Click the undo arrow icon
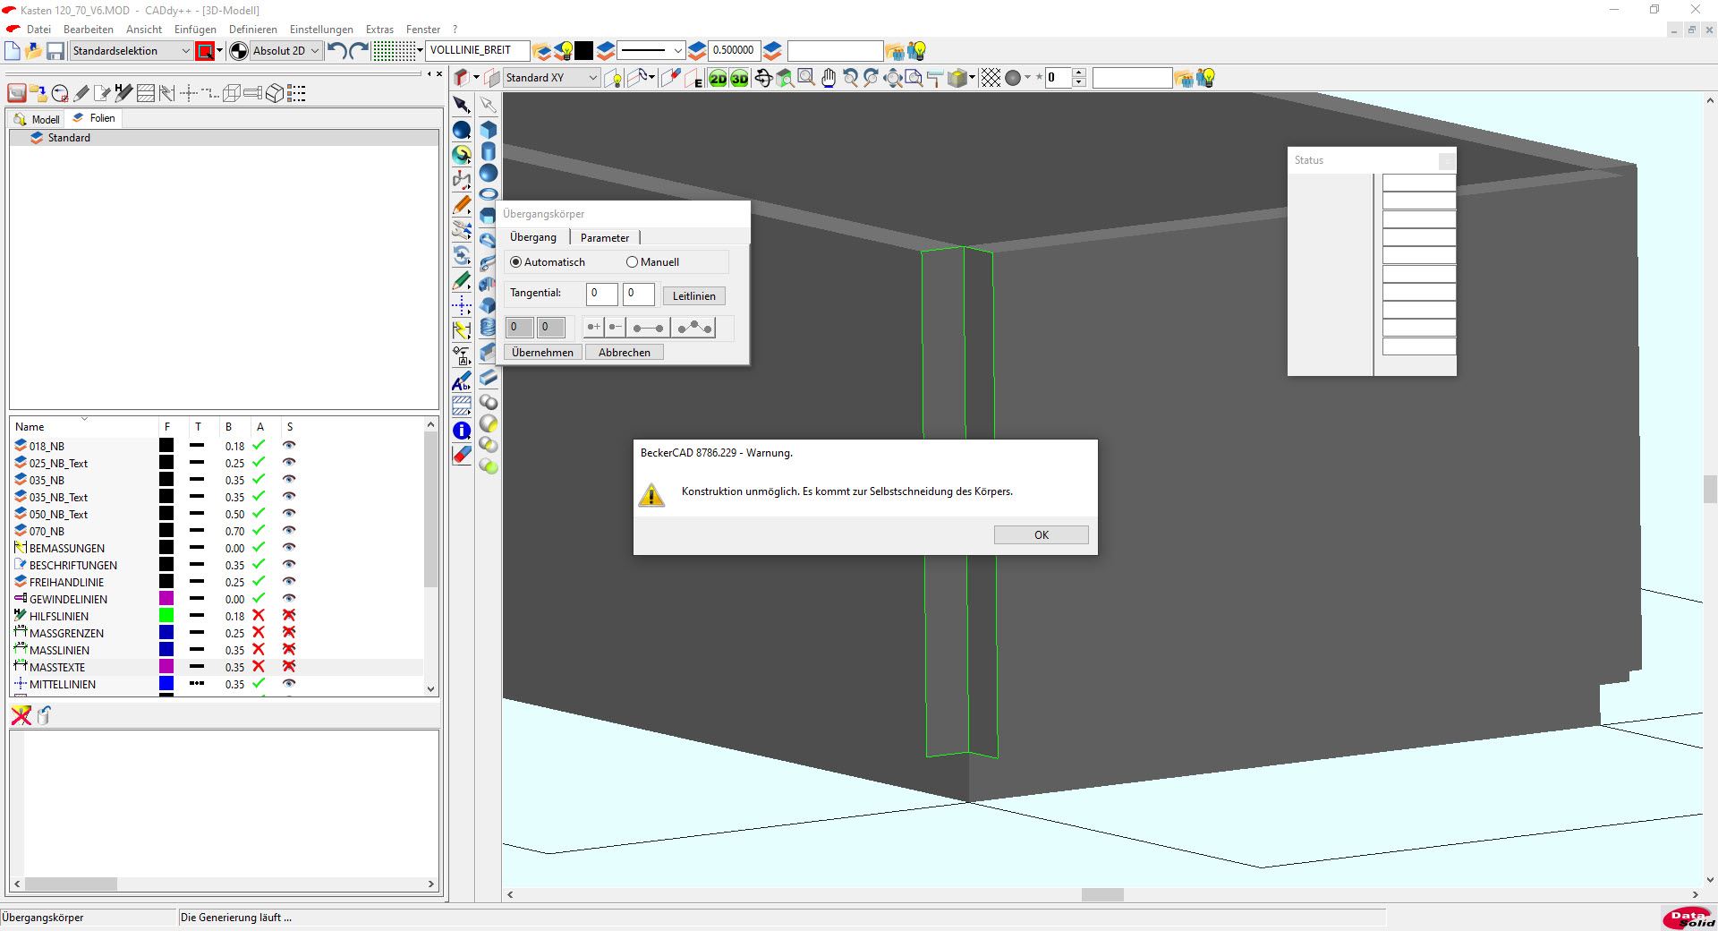 336,51
